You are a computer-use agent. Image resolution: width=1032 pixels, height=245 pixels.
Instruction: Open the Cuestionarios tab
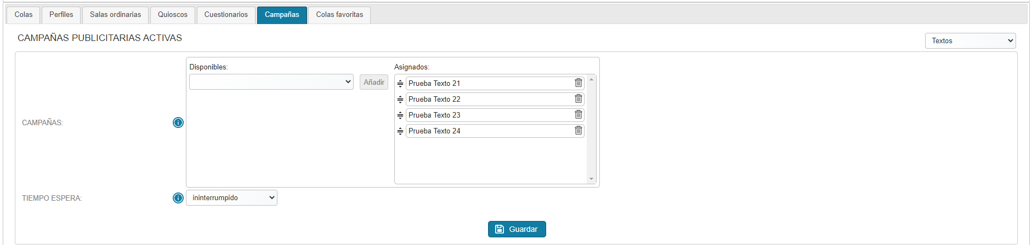click(x=226, y=15)
